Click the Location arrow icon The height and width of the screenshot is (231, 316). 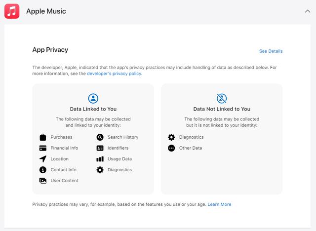(43, 159)
